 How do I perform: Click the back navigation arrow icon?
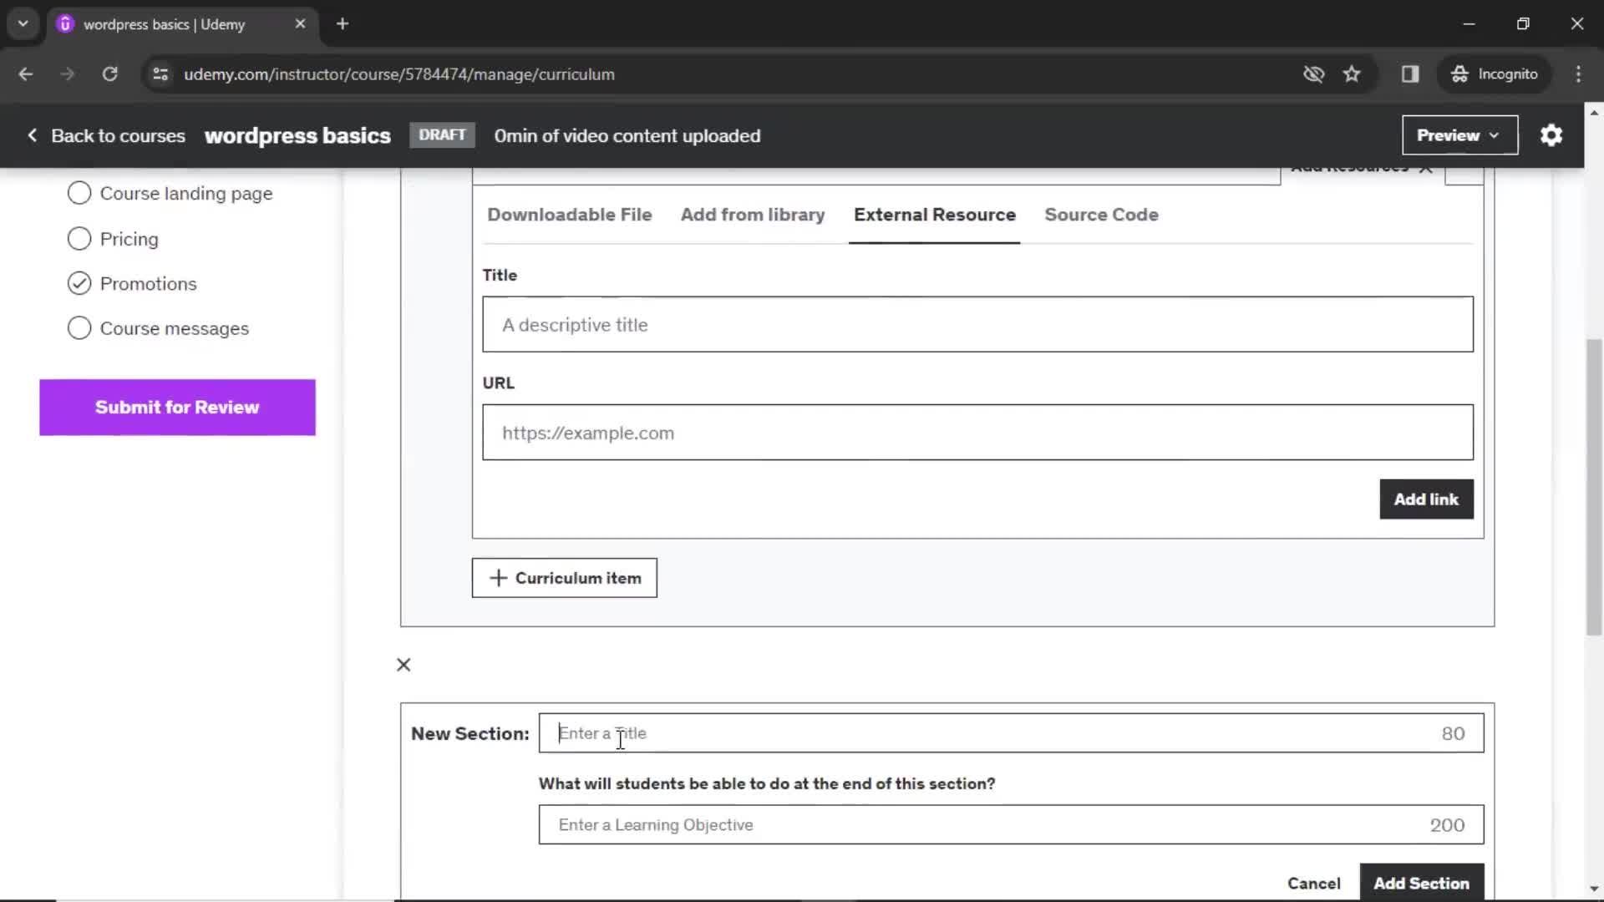click(27, 73)
